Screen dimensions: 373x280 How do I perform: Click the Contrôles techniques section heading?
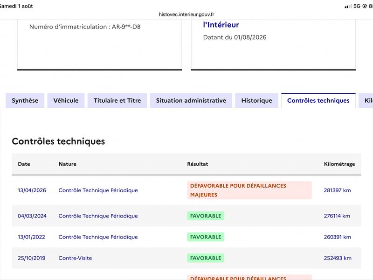(59, 141)
